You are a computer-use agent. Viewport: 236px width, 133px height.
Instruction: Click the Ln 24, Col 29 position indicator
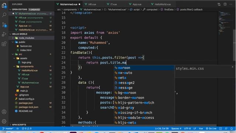point(162,129)
